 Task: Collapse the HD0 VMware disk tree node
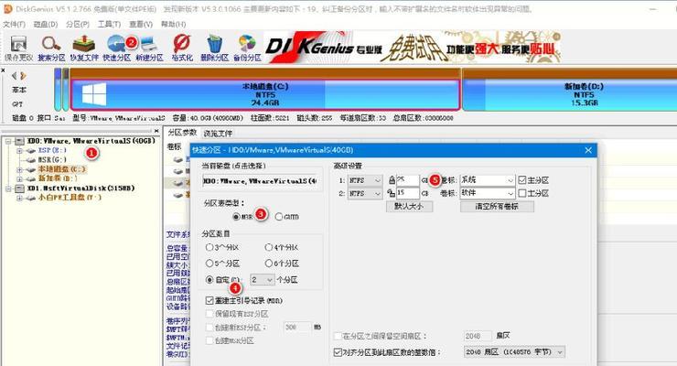[x=7, y=141]
